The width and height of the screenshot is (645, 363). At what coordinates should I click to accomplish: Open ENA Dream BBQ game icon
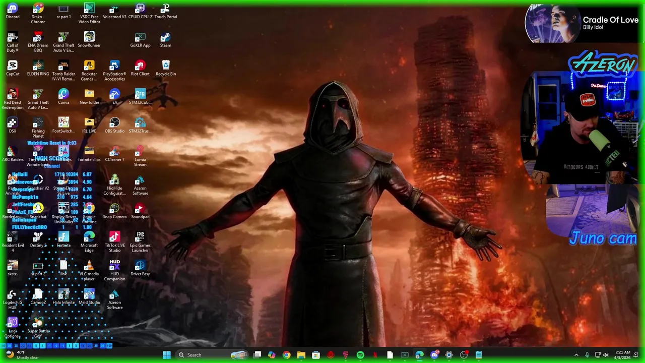tap(38, 42)
